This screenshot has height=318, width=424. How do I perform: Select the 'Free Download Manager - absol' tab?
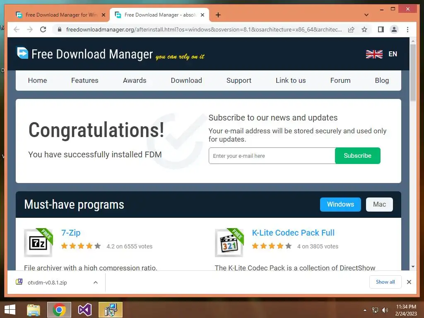click(x=159, y=15)
